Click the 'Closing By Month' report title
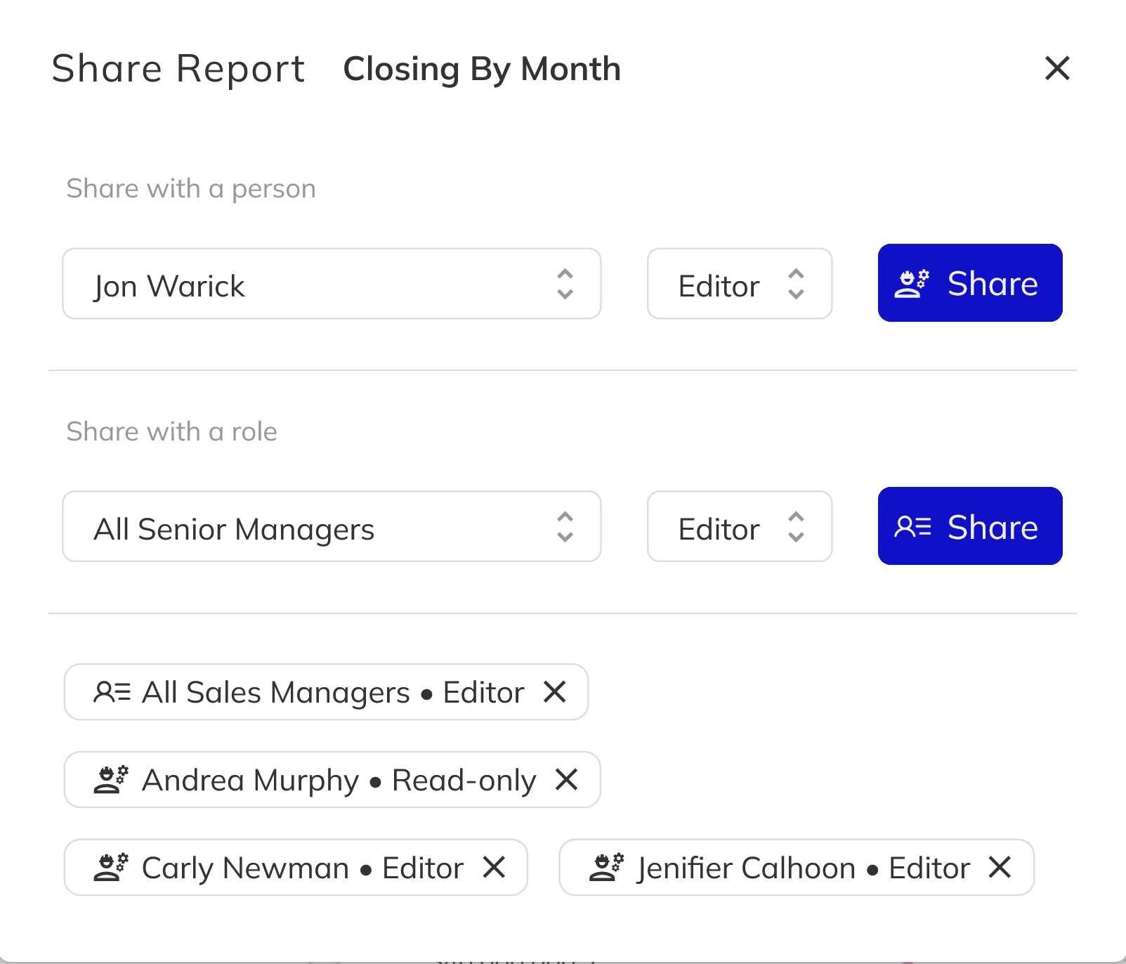1126x964 pixels. coord(482,69)
